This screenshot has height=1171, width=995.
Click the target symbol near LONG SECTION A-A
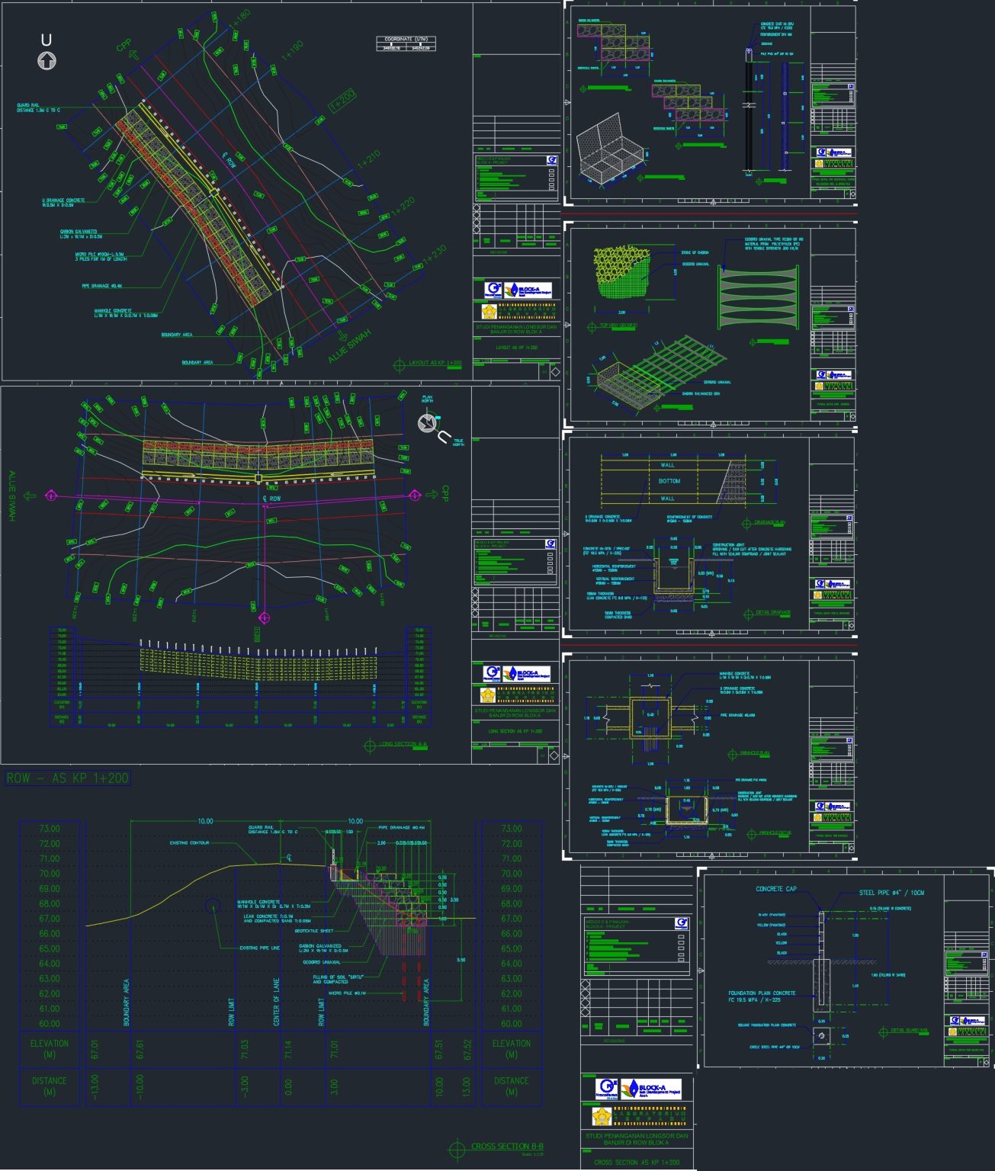pyautogui.click(x=368, y=747)
